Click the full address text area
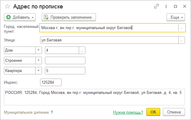This screenshot has height=120, width=191. [x=94, y=97]
